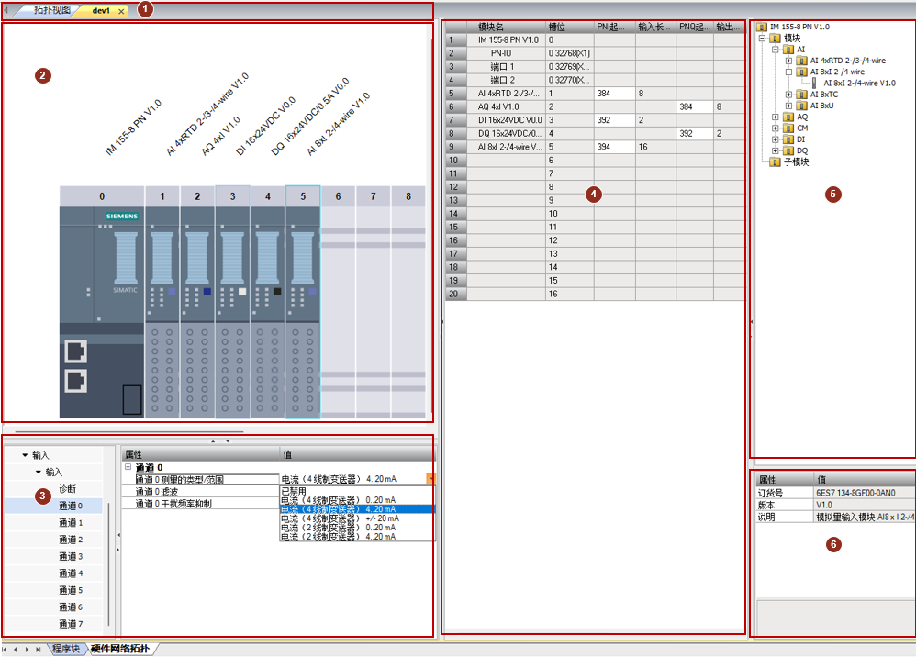Close the dev1 tab
This screenshot has width=916, height=657.
click(x=121, y=11)
